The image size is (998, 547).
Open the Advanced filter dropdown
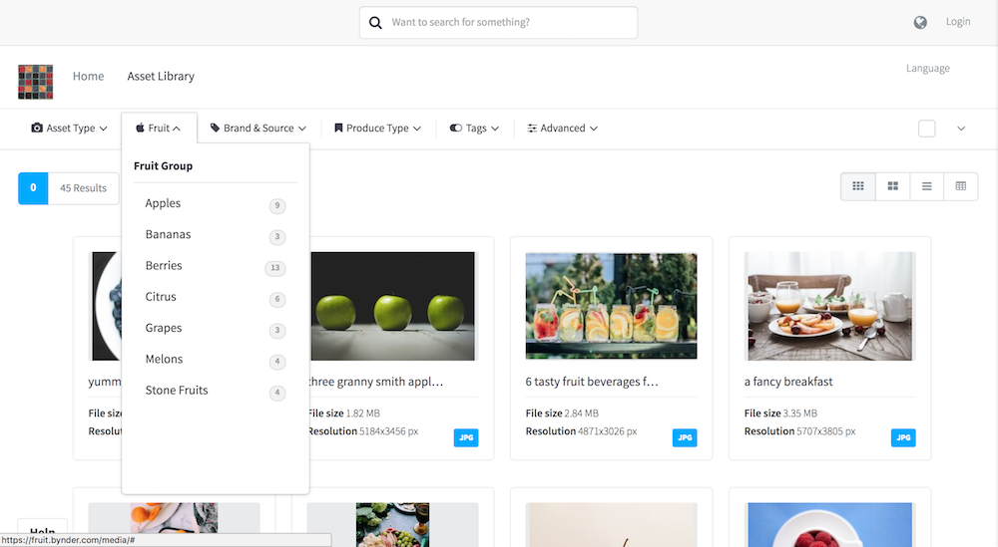point(562,129)
